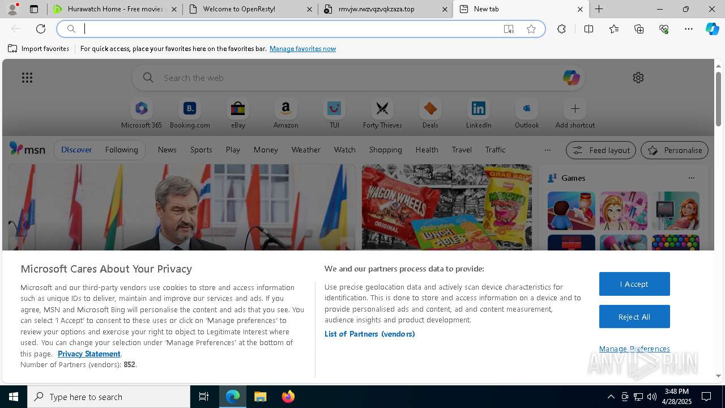Open the Microsoft 365 shortcut
The width and height of the screenshot is (725, 408).
click(142, 113)
